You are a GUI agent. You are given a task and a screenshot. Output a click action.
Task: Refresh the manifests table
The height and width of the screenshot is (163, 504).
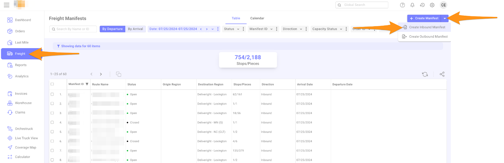(425, 74)
